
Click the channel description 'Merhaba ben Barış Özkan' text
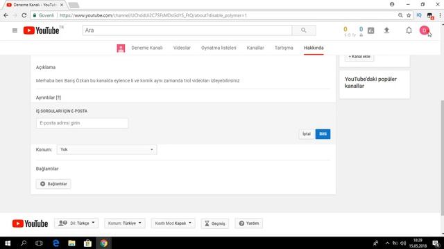tap(137, 81)
